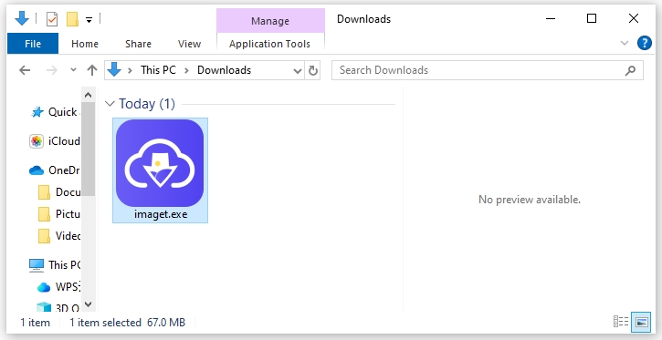
Task: Click Downloads in the address path
Action: (225, 70)
